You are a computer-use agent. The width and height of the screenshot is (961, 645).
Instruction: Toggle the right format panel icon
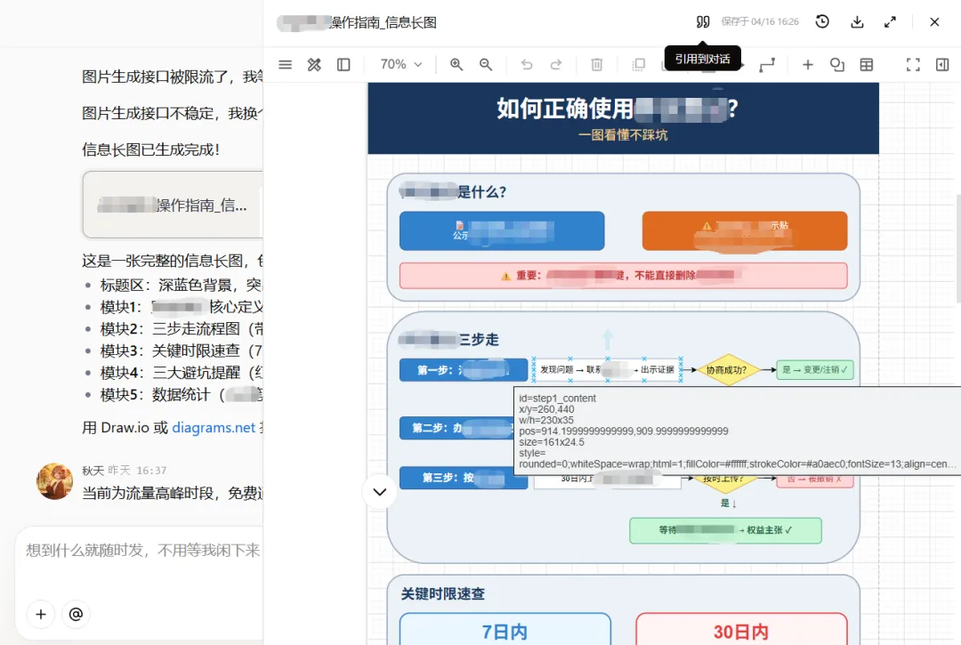click(x=942, y=64)
